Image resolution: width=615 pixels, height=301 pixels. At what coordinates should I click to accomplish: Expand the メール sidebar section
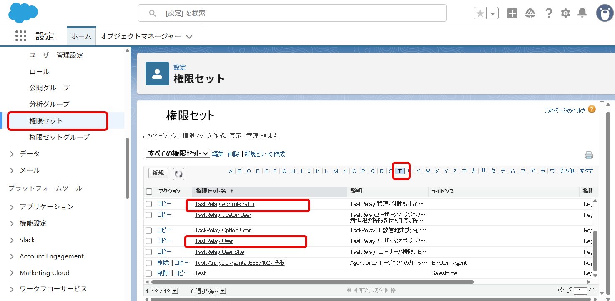[12, 170]
